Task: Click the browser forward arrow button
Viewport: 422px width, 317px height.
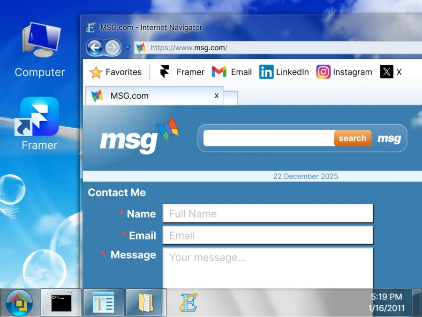Action: (x=113, y=48)
